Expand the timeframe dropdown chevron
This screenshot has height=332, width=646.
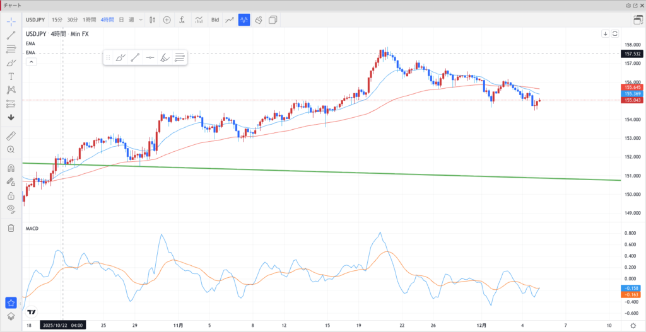(x=139, y=20)
